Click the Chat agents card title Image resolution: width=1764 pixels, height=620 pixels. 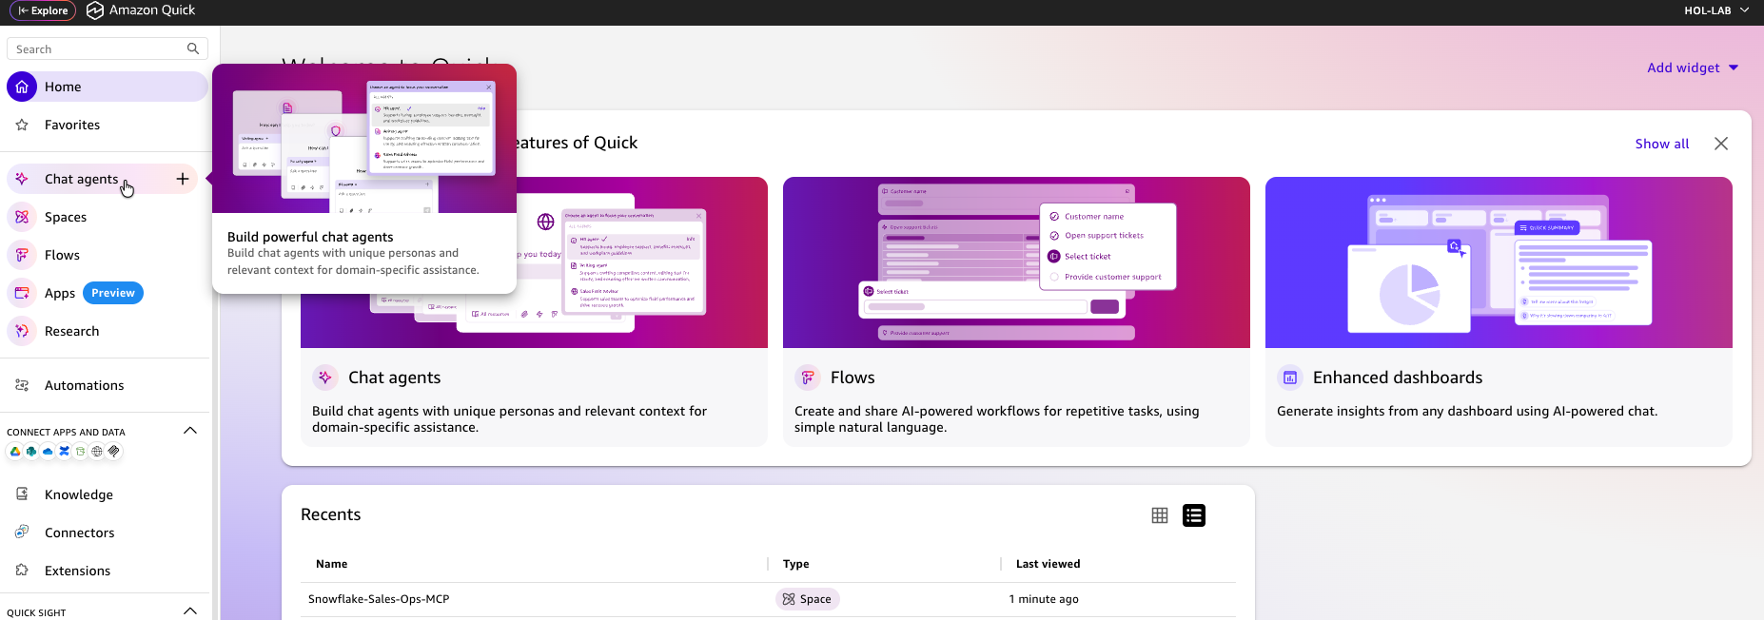pyautogui.click(x=394, y=378)
